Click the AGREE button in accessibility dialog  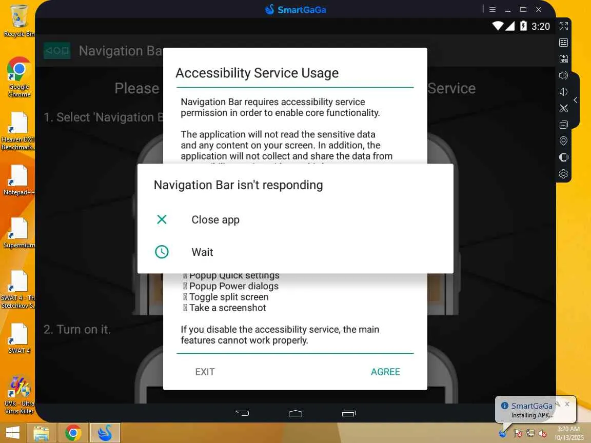385,372
